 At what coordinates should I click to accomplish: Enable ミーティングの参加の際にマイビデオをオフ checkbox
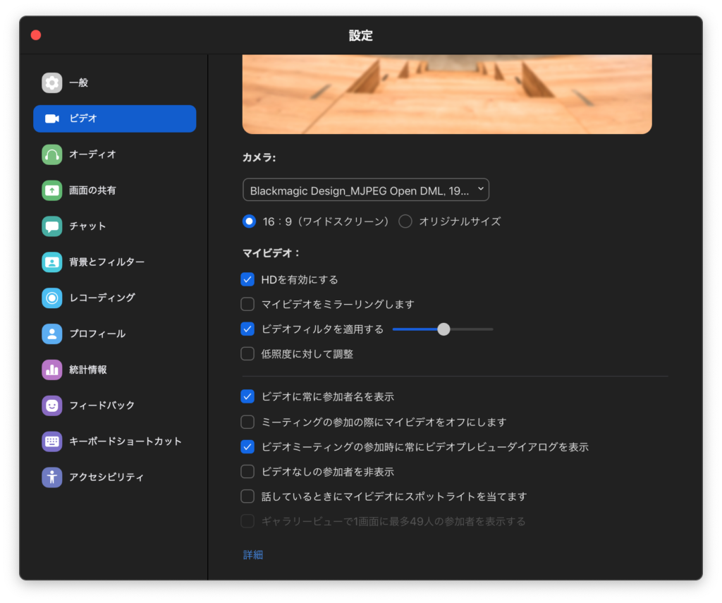tap(247, 422)
